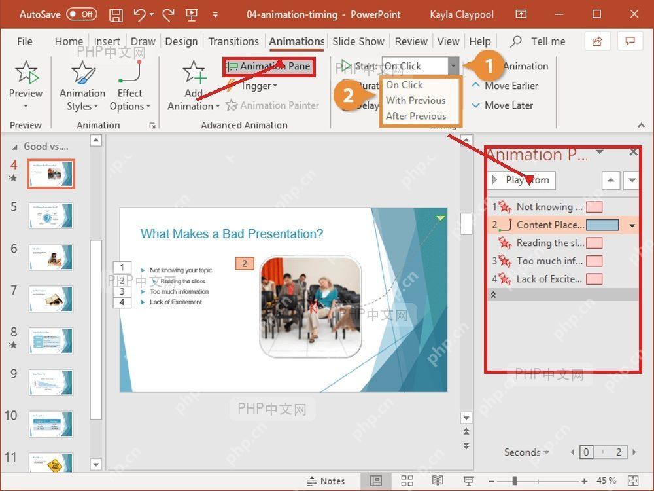Open the Review tab
Screen dimensions: 654x491
411,41
